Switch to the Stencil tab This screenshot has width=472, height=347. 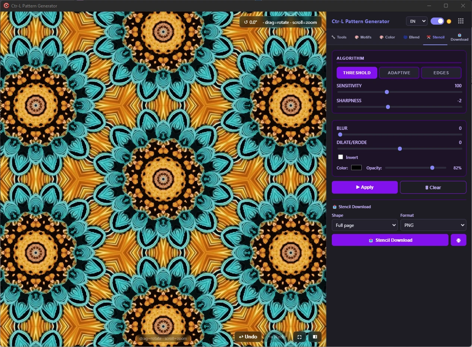click(x=435, y=37)
